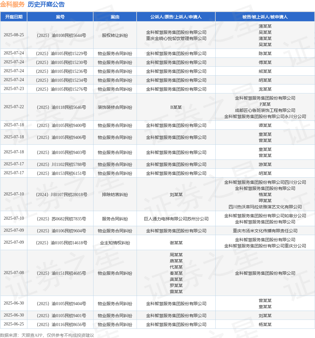Click defendant 金科智慧服务集团股份有限公司永川分公司

(x=265, y=117)
